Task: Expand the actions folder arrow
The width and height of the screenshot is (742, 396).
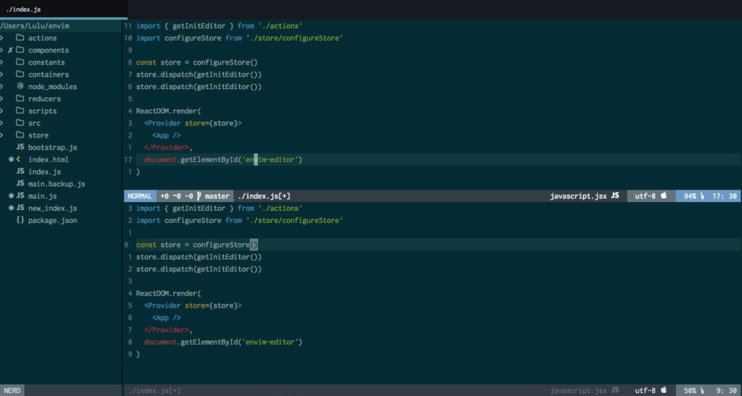Action: tap(3, 38)
